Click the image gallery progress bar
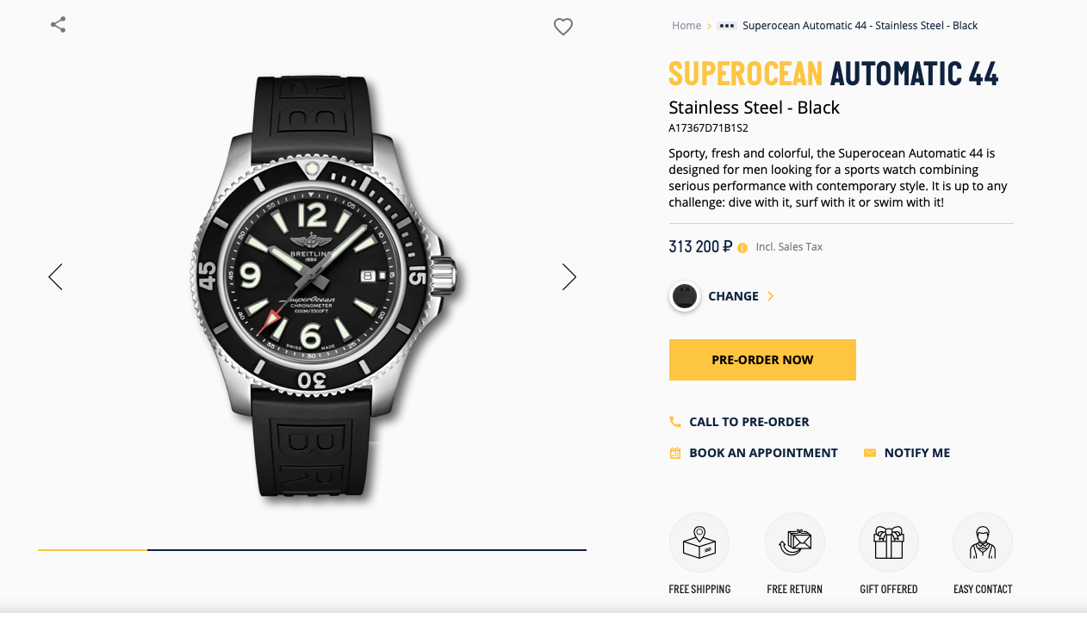Screen dimensions: 1087x619 pyautogui.click(x=312, y=549)
